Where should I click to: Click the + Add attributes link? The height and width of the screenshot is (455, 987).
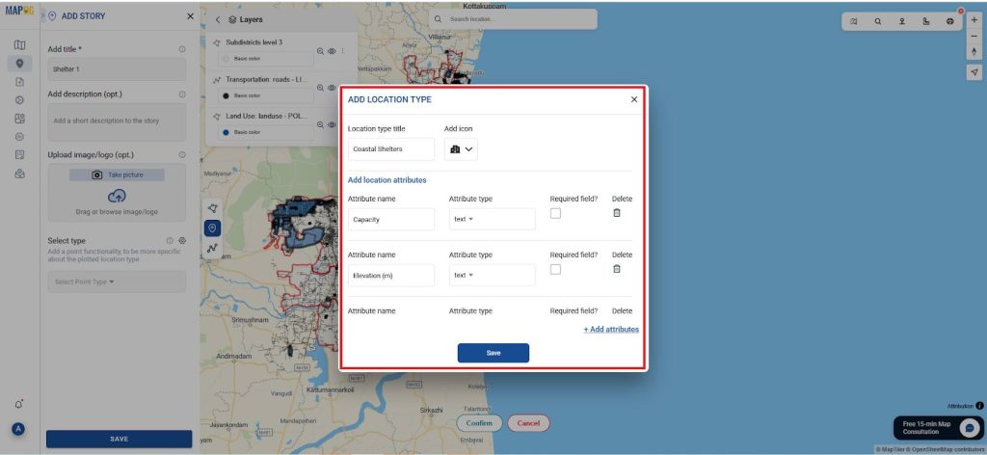tap(611, 329)
